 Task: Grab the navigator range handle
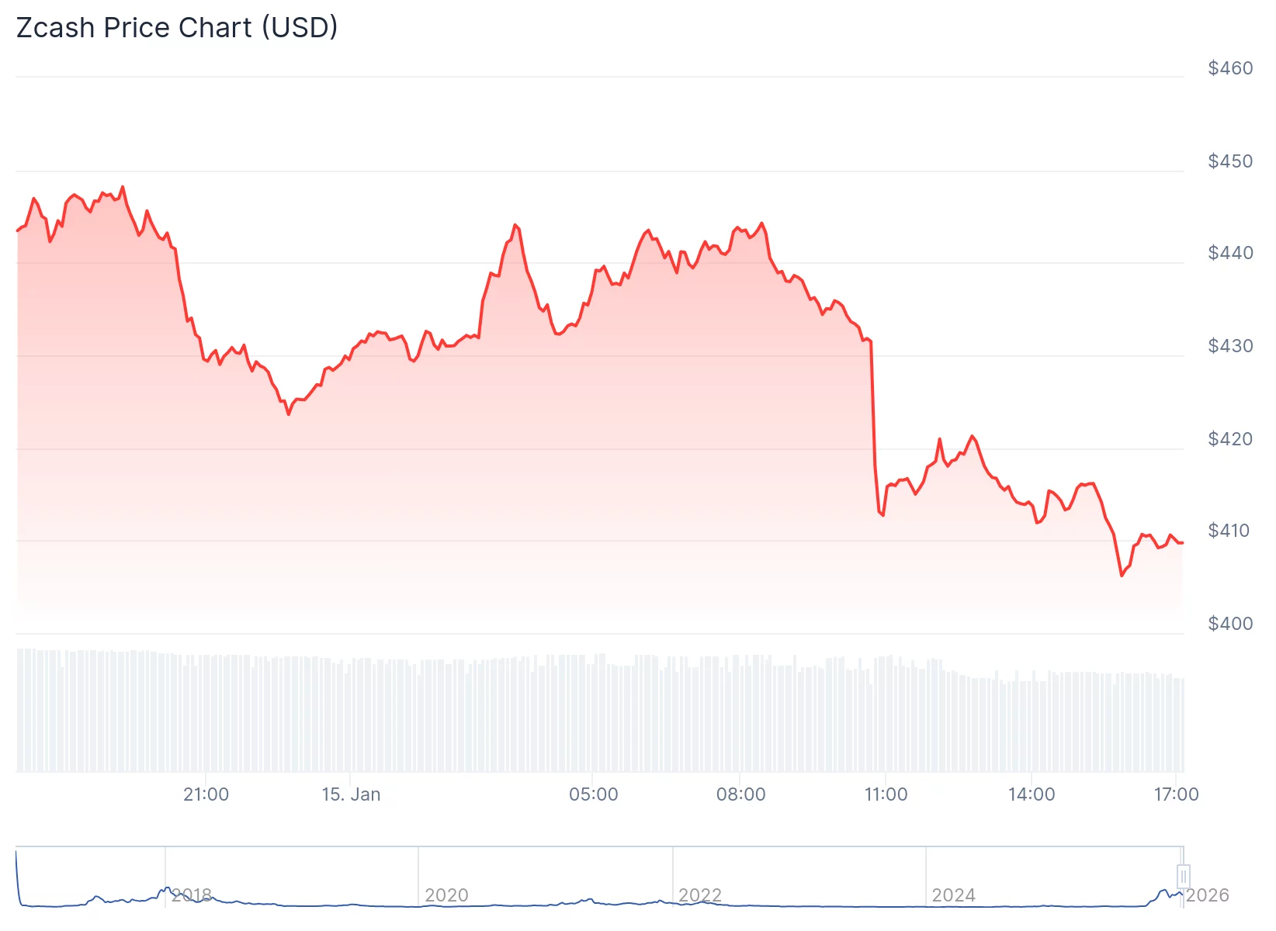[1183, 876]
